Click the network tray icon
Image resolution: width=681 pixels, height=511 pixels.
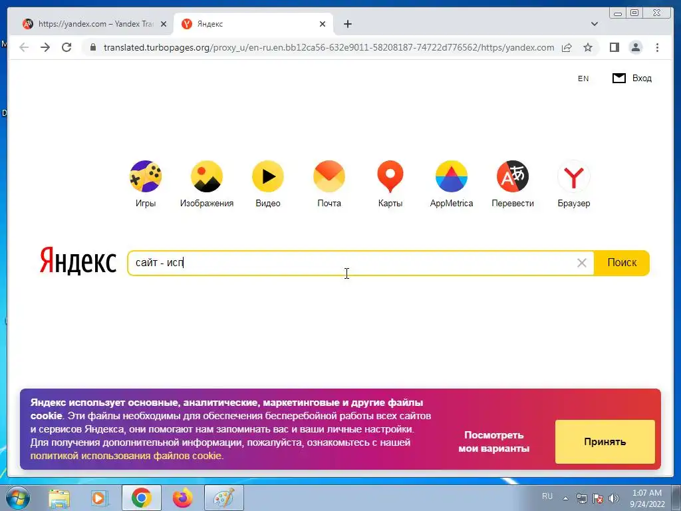(581, 498)
